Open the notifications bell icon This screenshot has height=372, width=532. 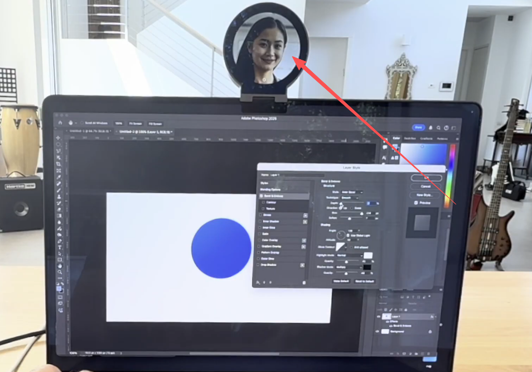point(431,128)
